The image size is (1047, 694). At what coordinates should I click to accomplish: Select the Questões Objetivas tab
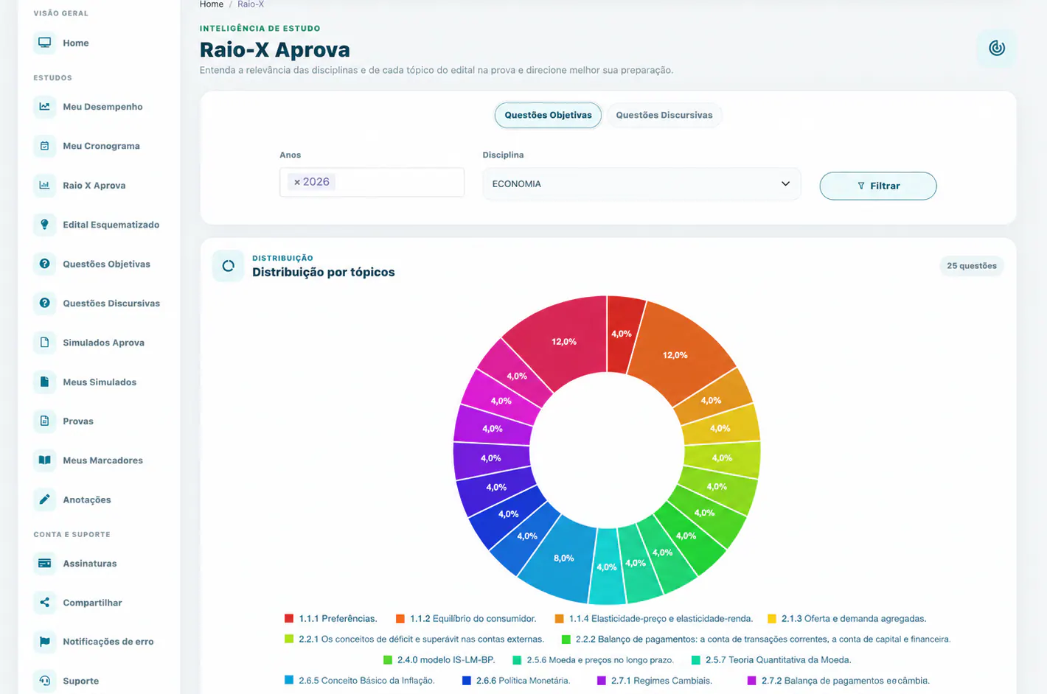click(548, 115)
